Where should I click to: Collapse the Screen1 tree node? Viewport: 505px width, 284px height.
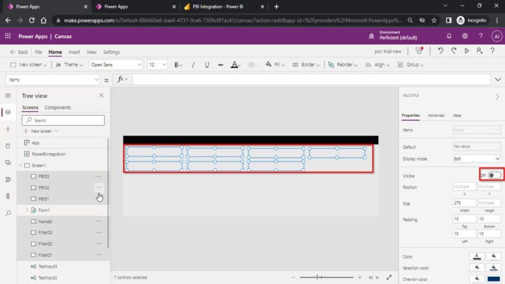(x=20, y=165)
